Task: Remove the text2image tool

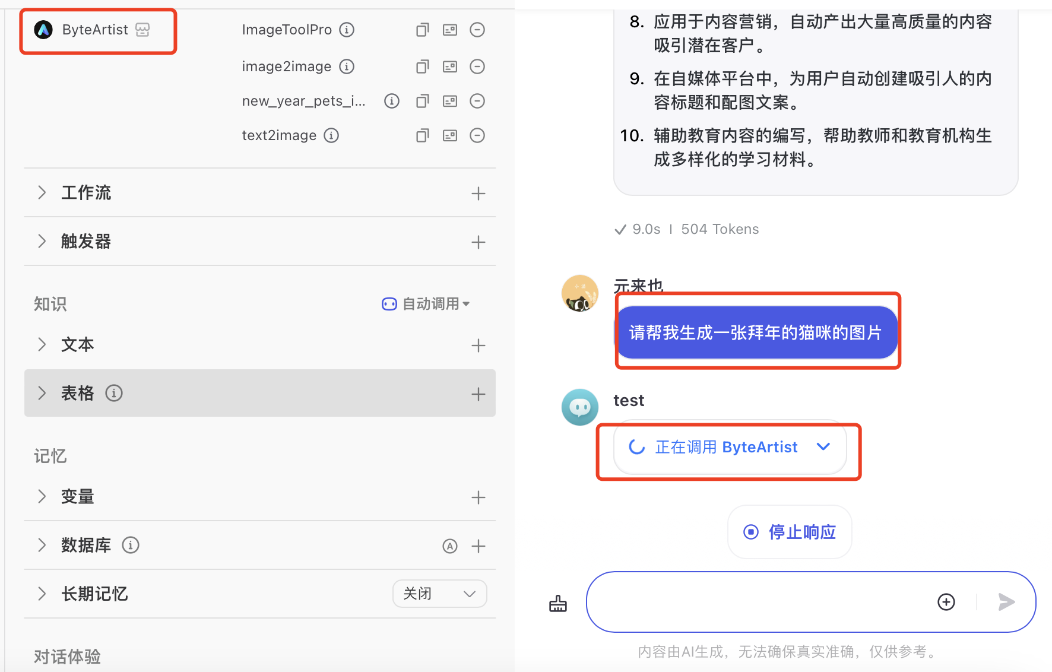Action: 477,135
